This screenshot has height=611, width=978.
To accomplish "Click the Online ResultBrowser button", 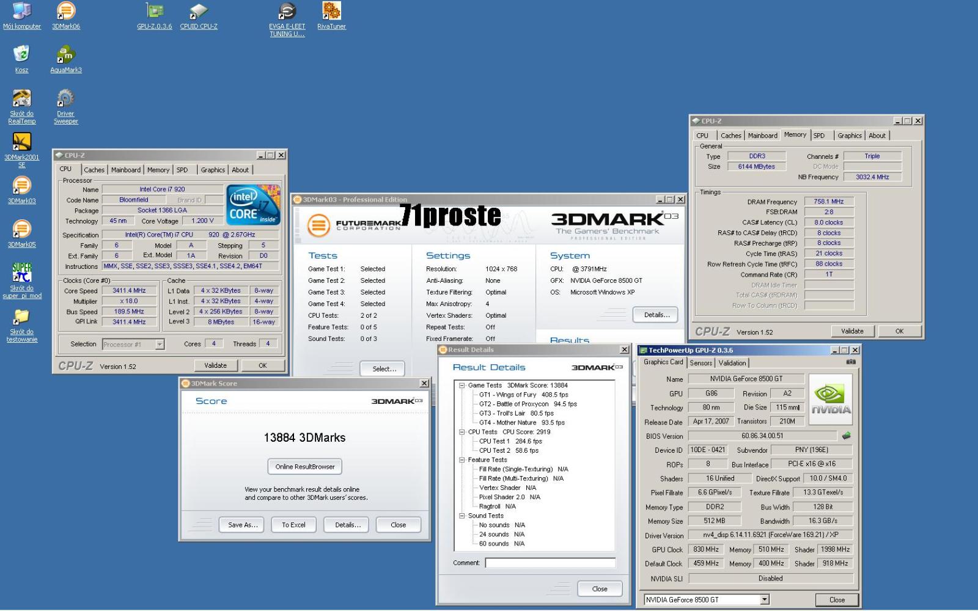I will 305,467.
